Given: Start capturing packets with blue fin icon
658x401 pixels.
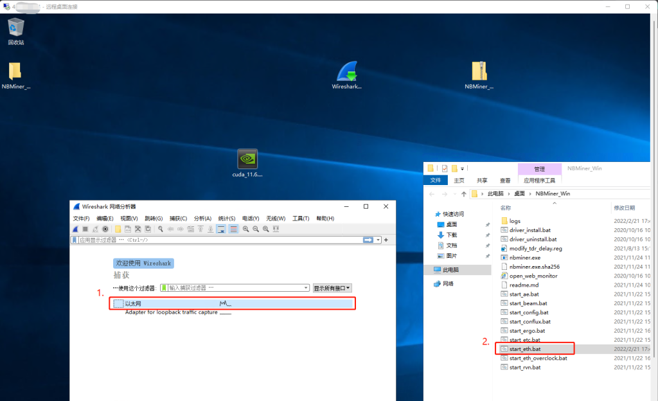Looking at the screenshot, I should point(76,229).
